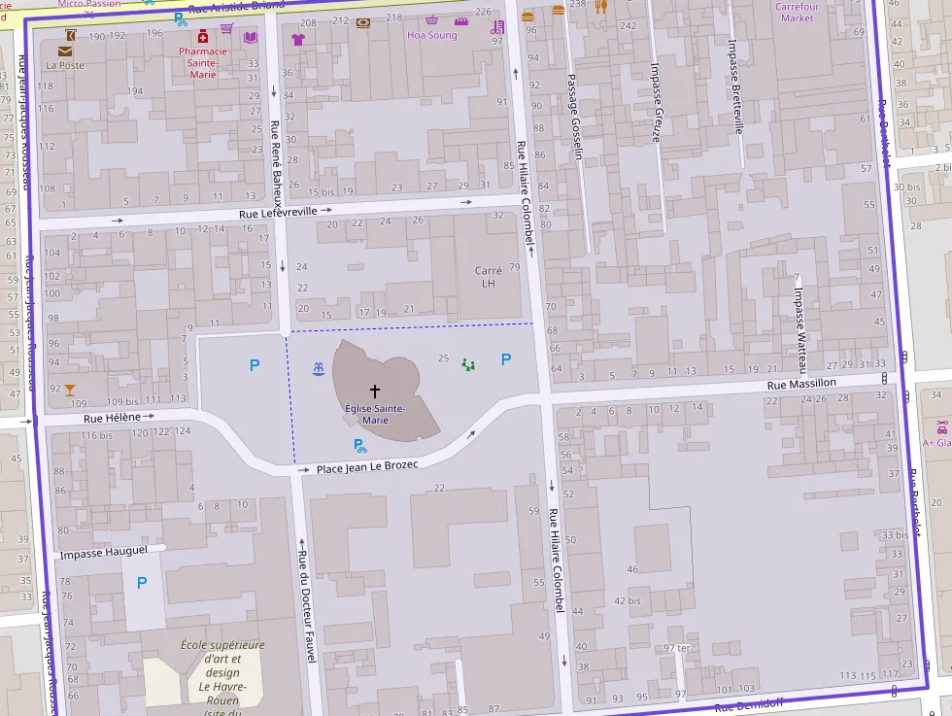The image size is (952, 716).
Task: Click the Carrefour Market label
Action: pos(797,12)
